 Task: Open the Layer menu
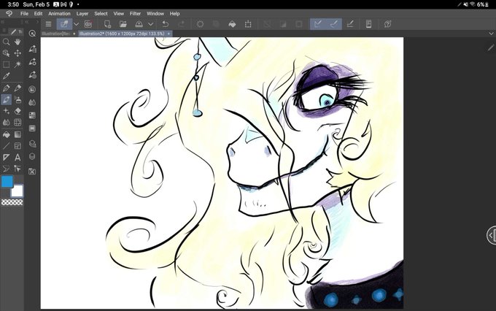[x=82, y=14]
